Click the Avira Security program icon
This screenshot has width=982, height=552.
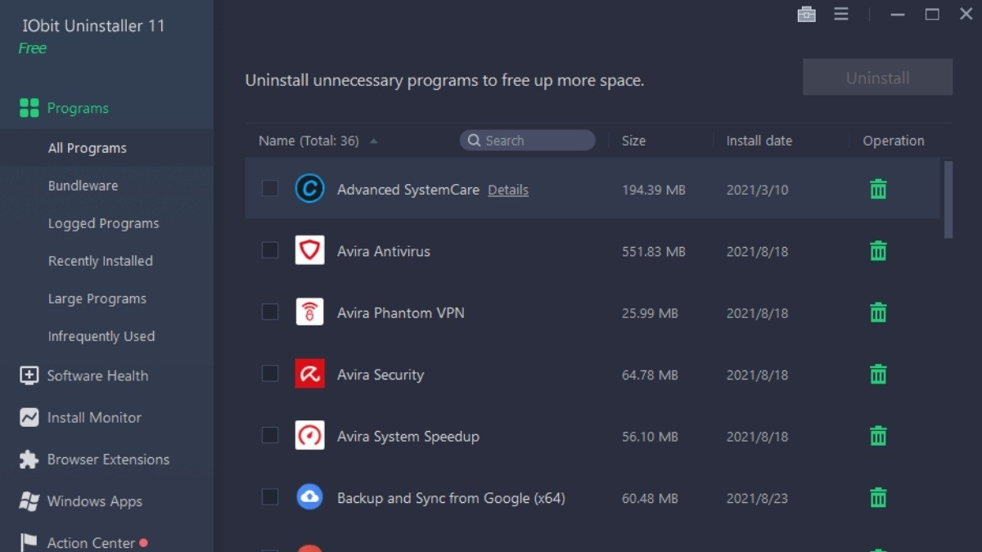pyautogui.click(x=309, y=374)
